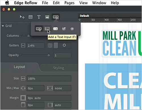Click Size width icon
The width and height of the screenshot is (142, 110).
pos(23,79)
